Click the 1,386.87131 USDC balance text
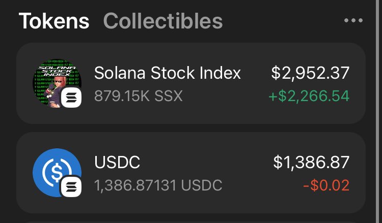Screen dimensions: 382x223 coord(158,185)
